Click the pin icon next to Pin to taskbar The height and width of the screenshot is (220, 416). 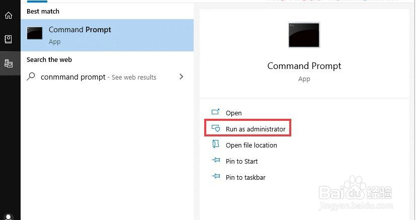216,177
